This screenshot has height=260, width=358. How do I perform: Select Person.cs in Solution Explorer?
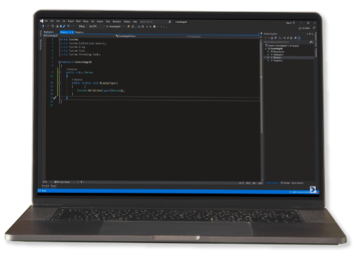pyautogui.click(x=277, y=58)
